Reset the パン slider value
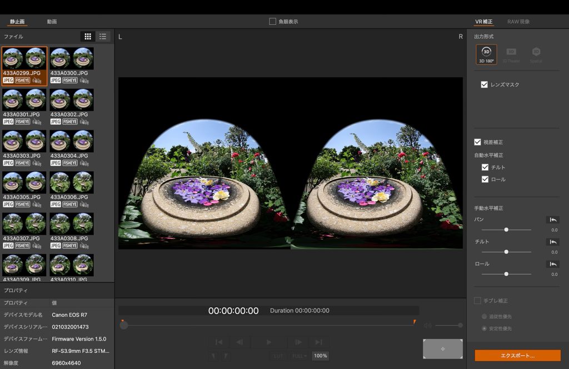 click(x=552, y=220)
